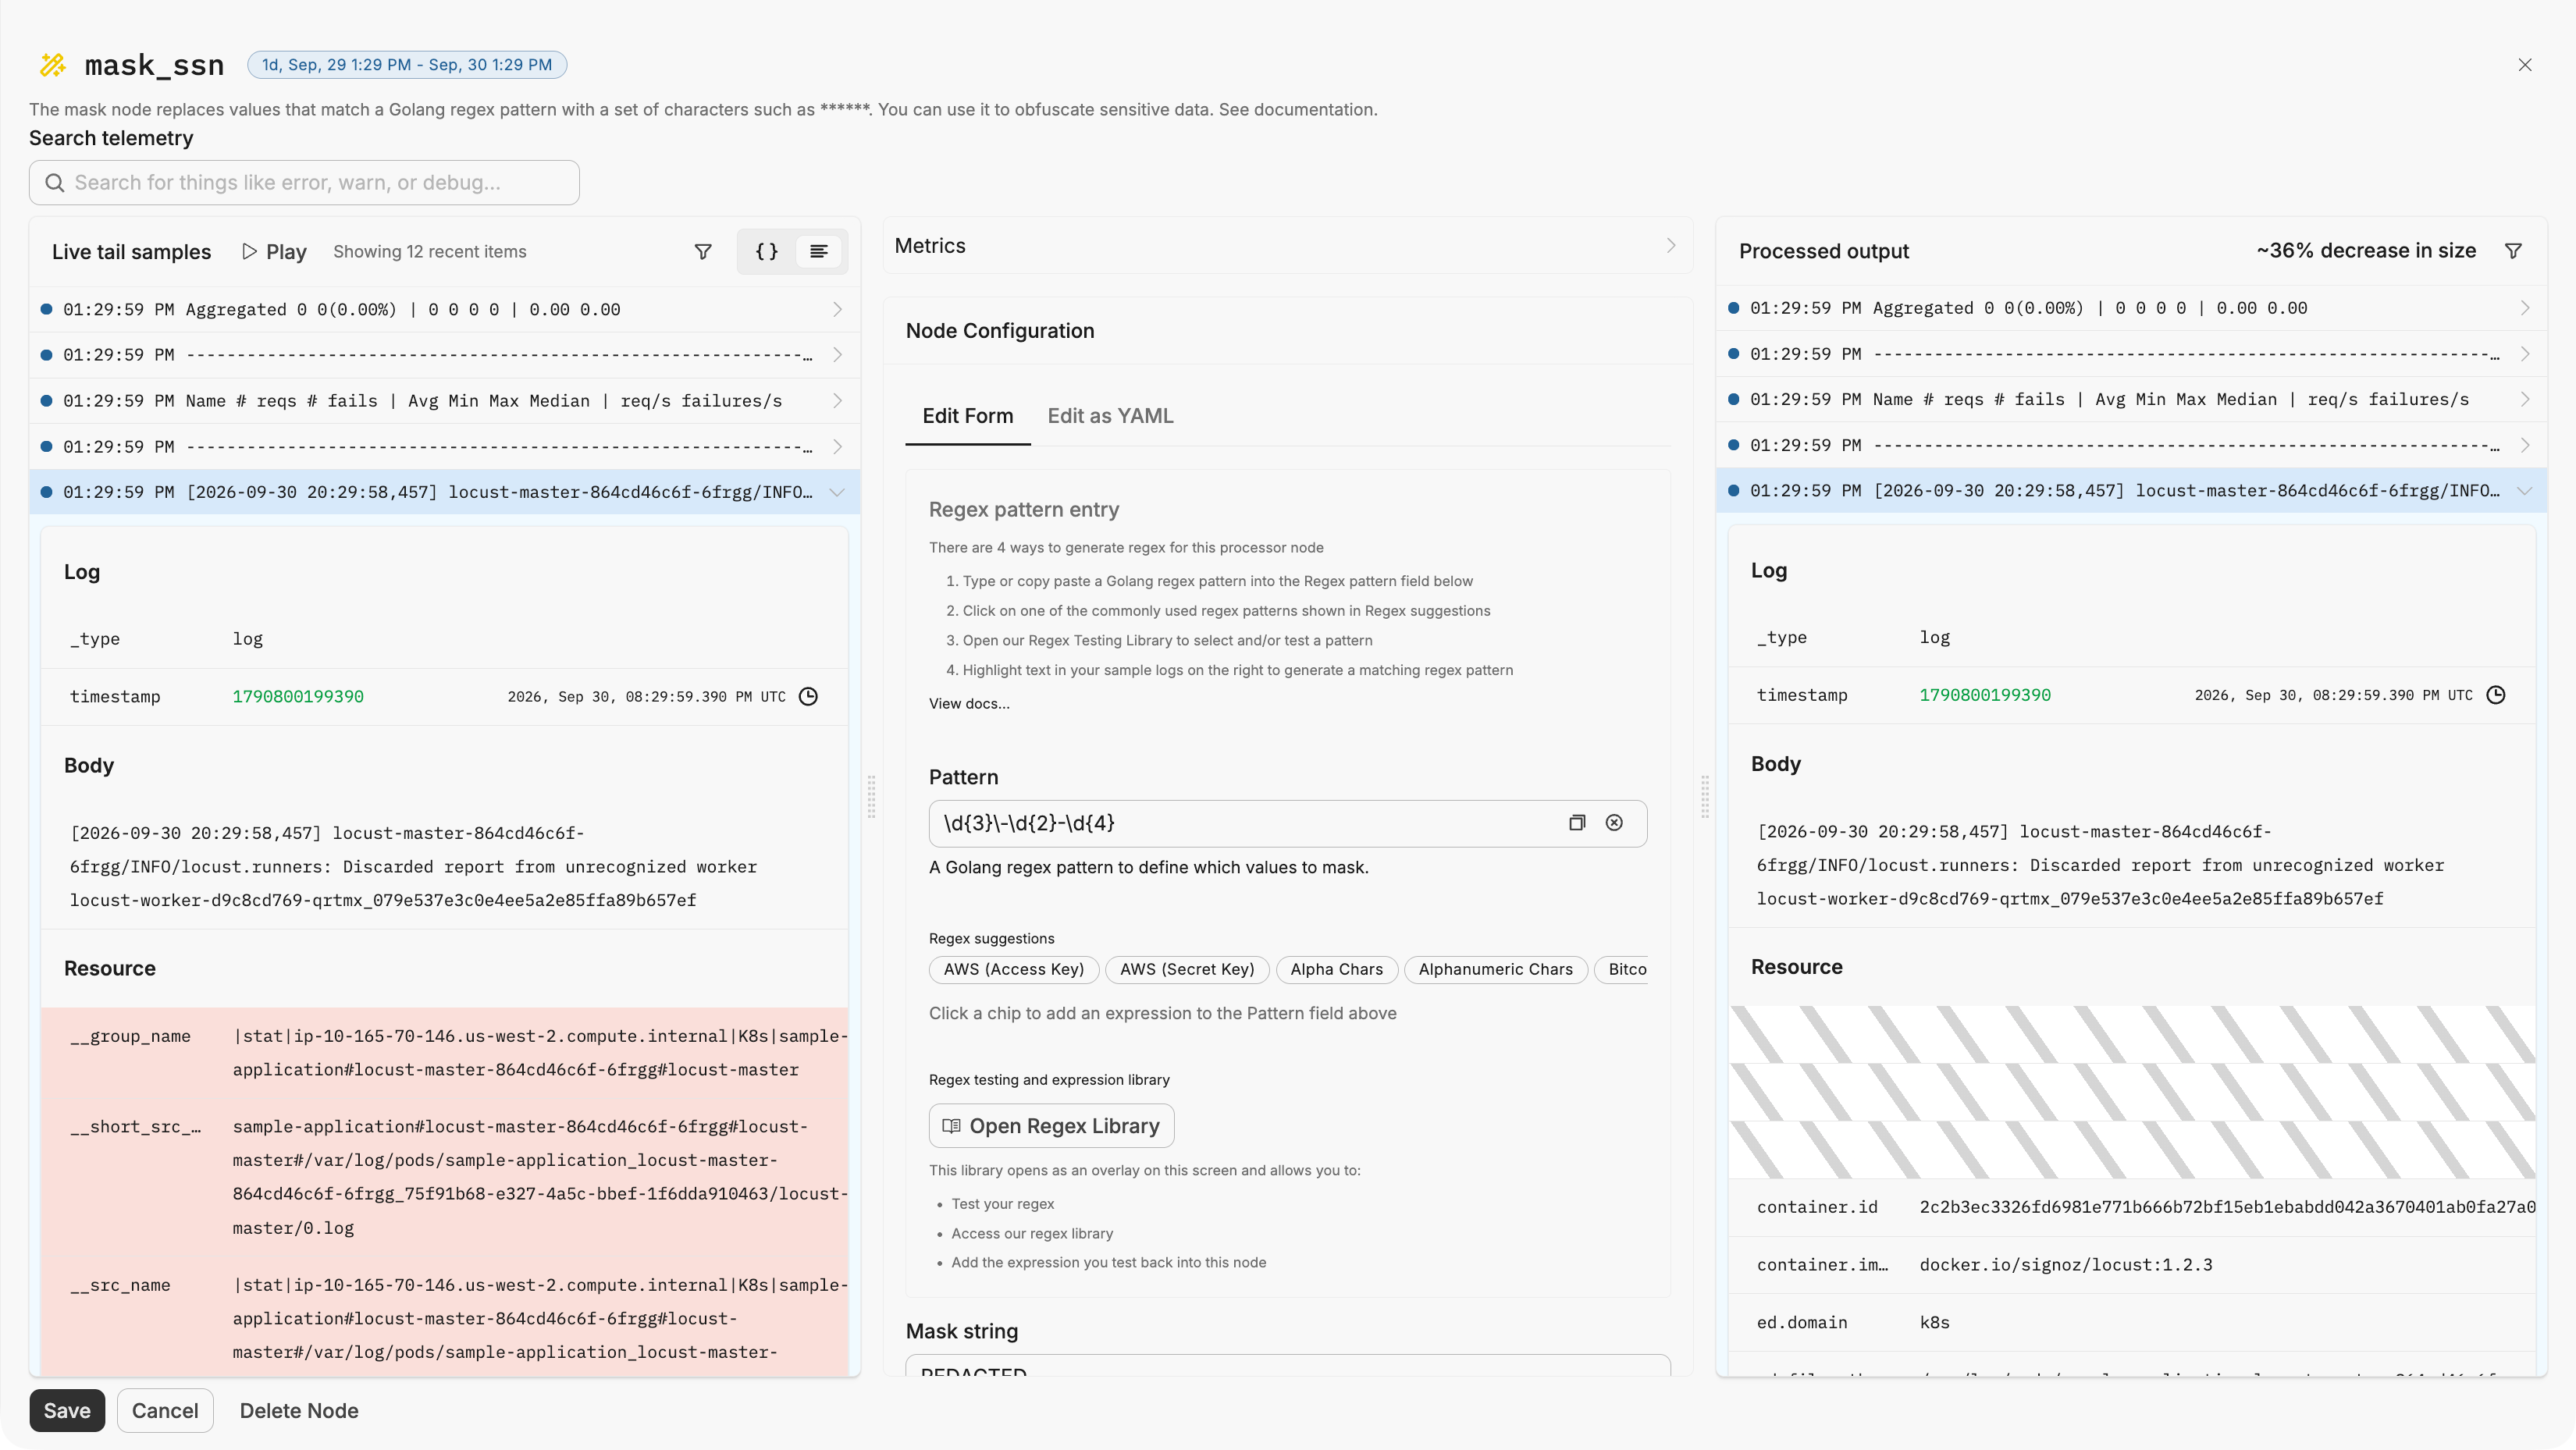Image resolution: width=2576 pixels, height=1450 pixels.
Task: Close the mask_ssn dialog
Action: tap(2525, 65)
